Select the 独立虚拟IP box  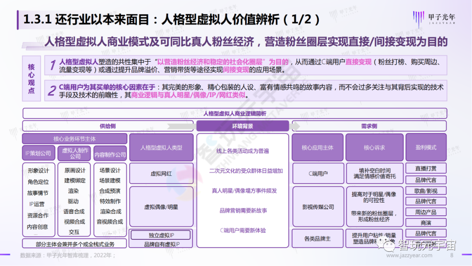coord(161,235)
